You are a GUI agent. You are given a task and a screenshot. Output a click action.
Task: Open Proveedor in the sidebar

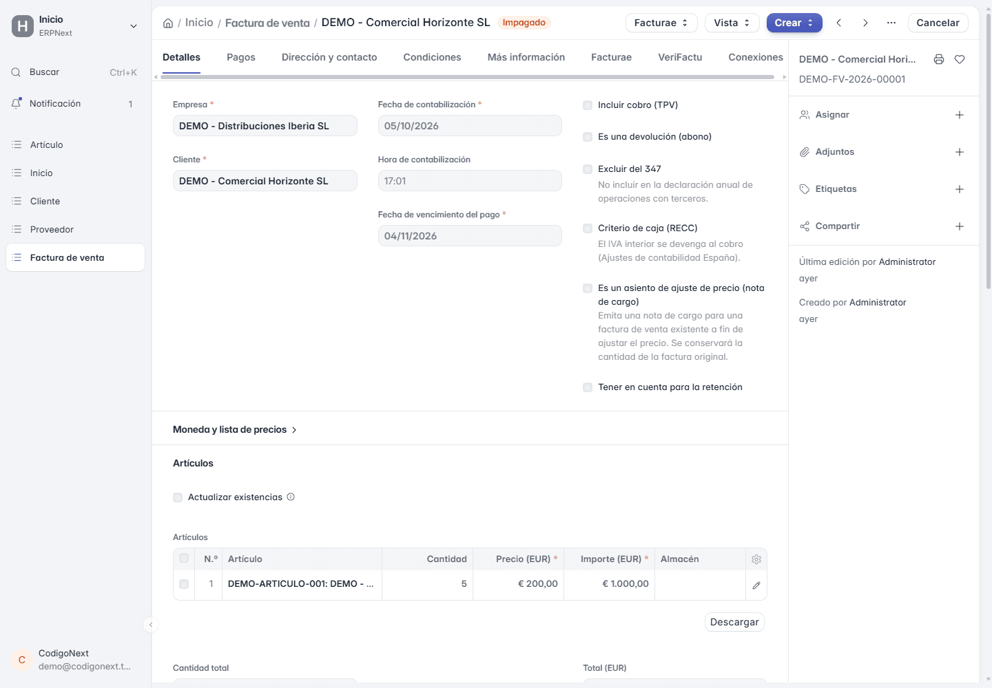point(76,229)
